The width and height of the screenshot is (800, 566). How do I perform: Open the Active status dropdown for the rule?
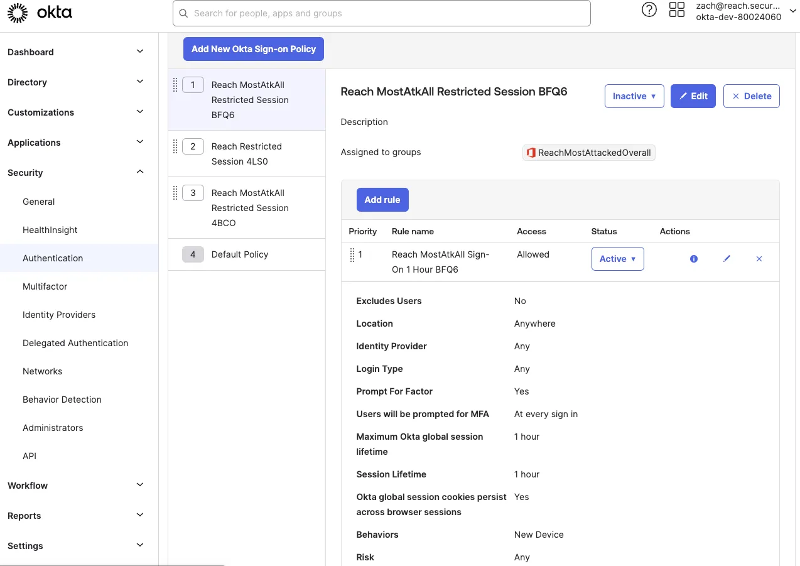tap(617, 258)
